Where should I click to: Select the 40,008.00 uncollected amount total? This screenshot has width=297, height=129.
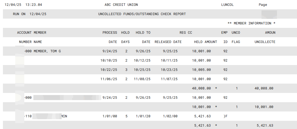click(264, 88)
